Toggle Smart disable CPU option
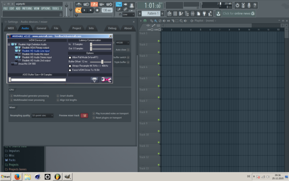This screenshot has height=181, width=289. (x=58, y=96)
